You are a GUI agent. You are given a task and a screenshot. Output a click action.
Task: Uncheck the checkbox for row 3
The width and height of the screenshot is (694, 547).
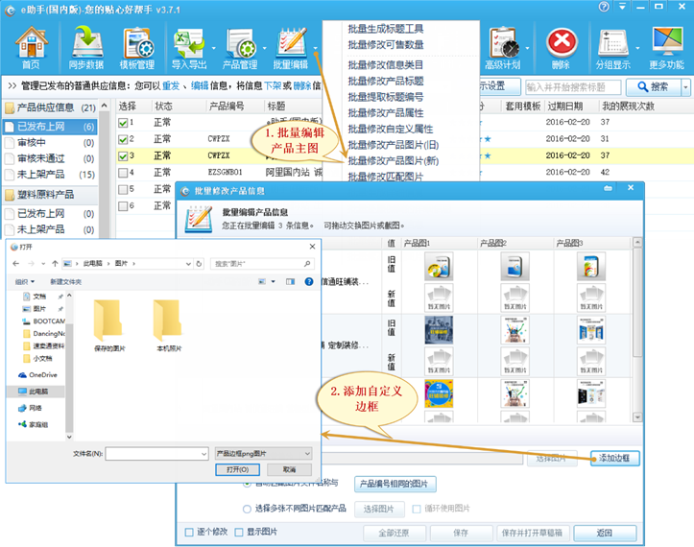point(123,155)
